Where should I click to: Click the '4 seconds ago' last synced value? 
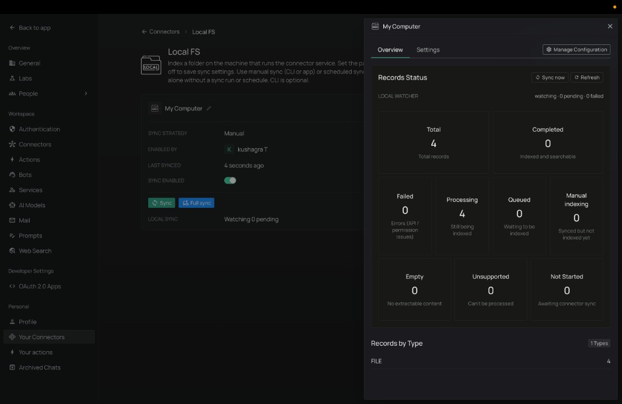pos(244,165)
